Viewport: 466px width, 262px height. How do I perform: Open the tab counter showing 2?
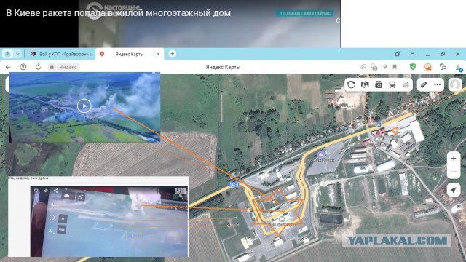(x=7, y=54)
